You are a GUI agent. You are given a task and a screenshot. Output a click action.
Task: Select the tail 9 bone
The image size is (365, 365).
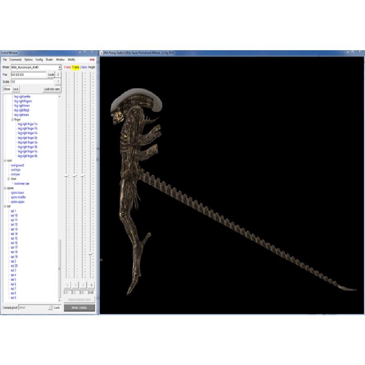(x=13, y=298)
